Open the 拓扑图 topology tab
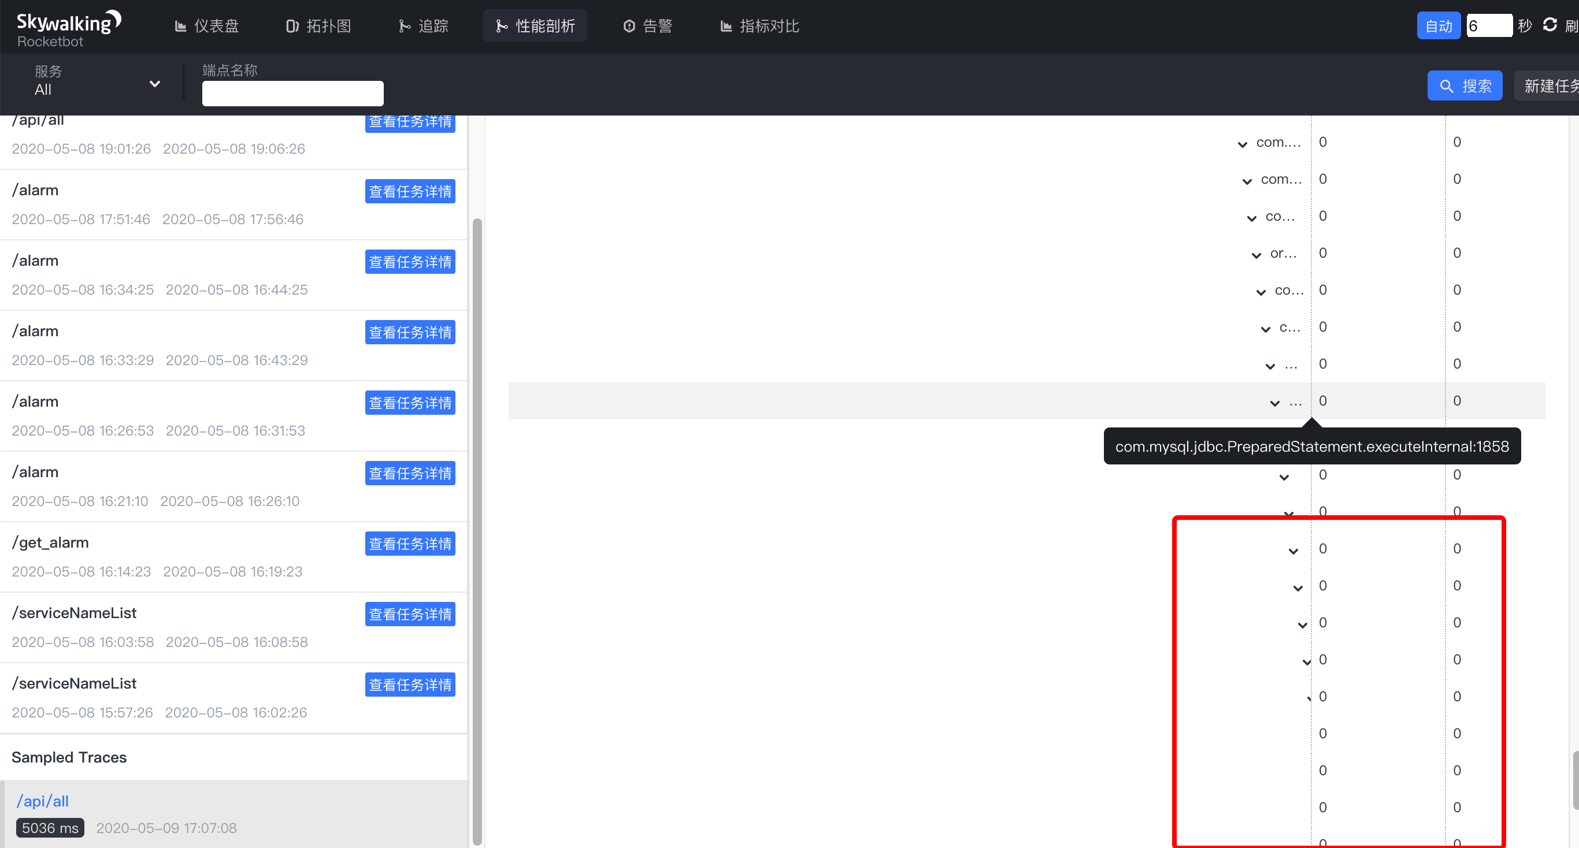 coord(318,26)
